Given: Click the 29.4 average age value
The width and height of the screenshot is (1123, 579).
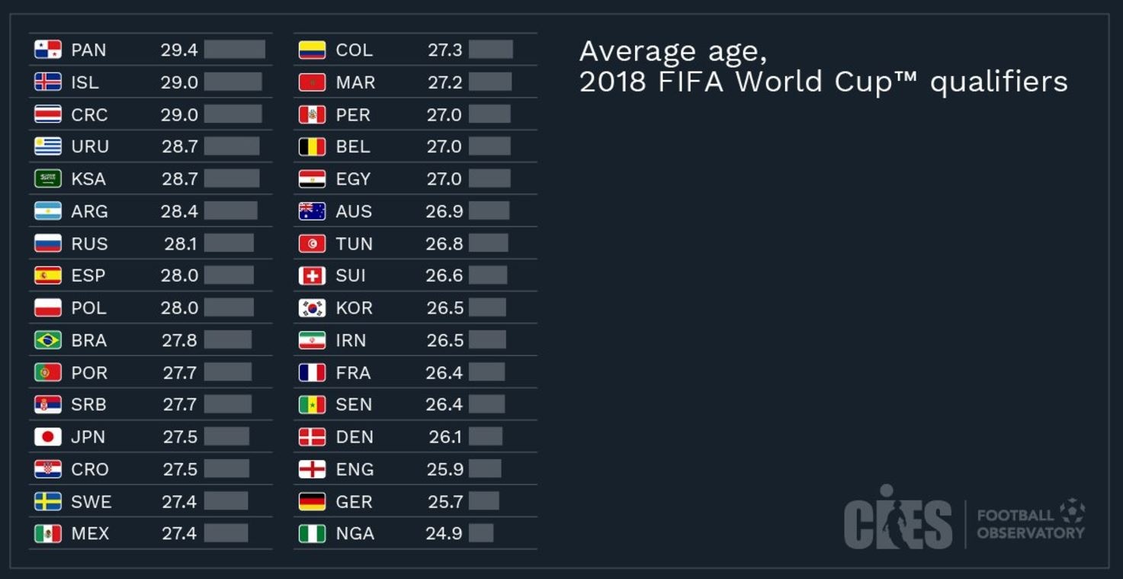Looking at the screenshot, I should [179, 50].
